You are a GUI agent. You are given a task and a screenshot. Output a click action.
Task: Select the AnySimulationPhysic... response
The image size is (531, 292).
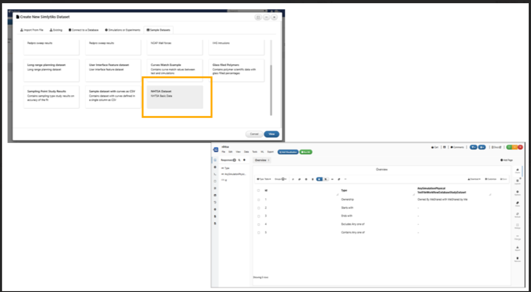(233, 174)
